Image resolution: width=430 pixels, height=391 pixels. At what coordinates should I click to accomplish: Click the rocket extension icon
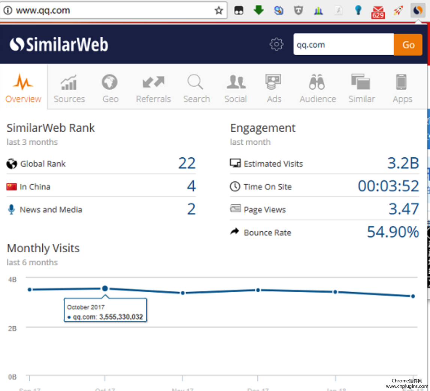pyautogui.click(x=398, y=10)
